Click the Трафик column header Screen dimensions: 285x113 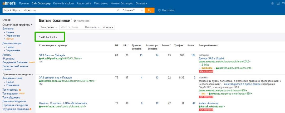coord(179,45)
